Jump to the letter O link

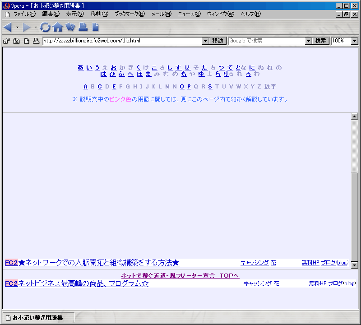point(182,87)
